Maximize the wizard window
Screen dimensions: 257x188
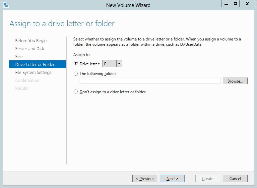235,4
